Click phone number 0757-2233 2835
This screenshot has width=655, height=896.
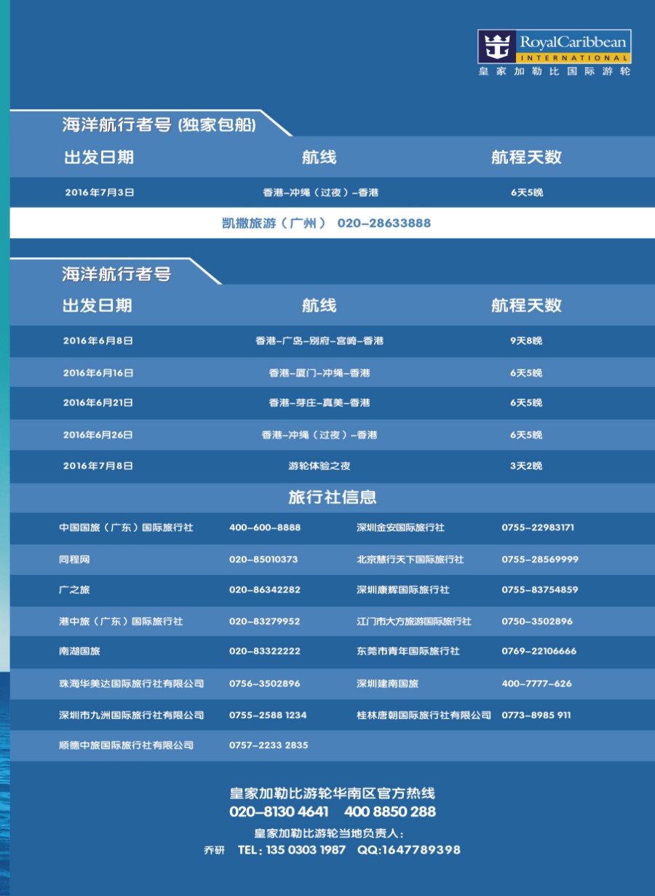pyautogui.click(x=269, y=746)
